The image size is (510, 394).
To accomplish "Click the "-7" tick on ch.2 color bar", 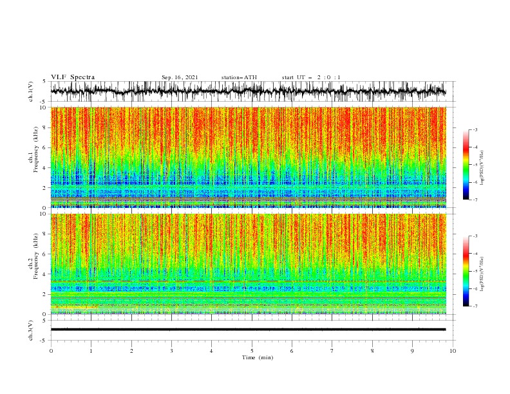I will point(475,306).
